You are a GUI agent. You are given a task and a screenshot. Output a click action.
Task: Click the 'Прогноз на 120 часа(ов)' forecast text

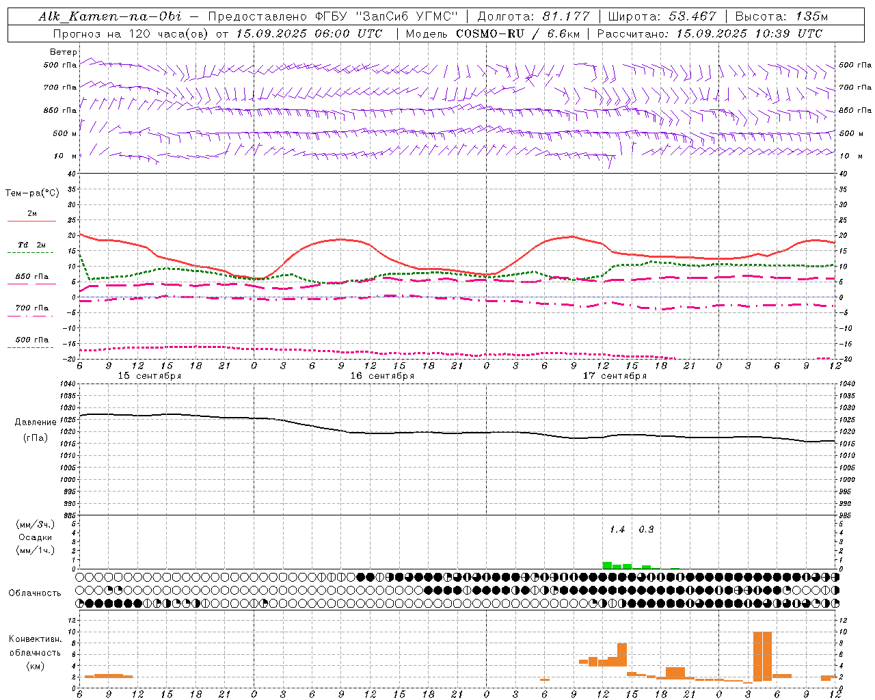point(131,33)
